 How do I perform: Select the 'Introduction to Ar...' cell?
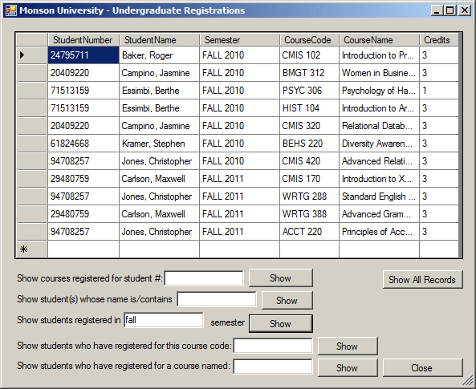[379, 108]
